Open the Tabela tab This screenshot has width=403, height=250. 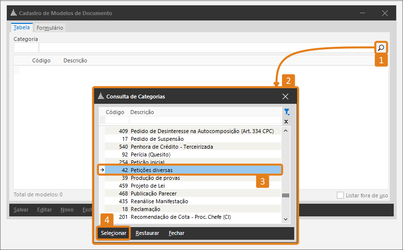[21, 28]
